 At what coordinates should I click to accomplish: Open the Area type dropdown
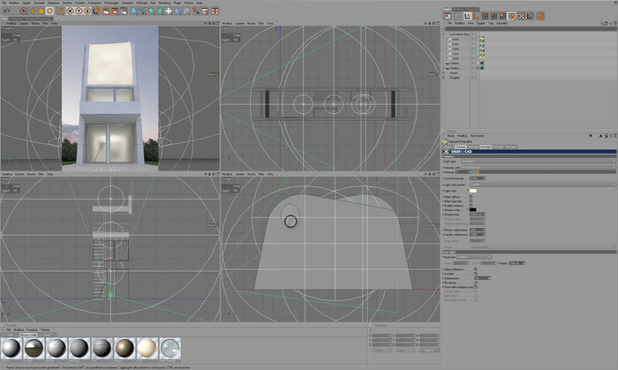474,257
